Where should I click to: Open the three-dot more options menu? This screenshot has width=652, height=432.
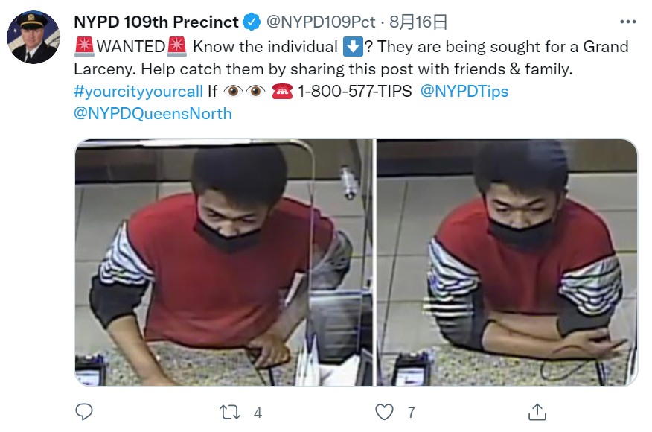[628, 22]
